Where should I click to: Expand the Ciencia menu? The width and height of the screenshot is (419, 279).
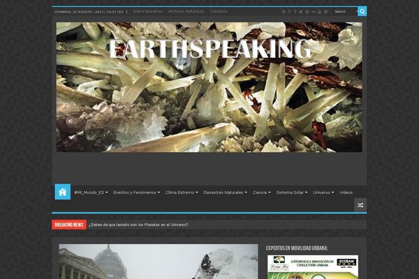(x=262, y=193)
